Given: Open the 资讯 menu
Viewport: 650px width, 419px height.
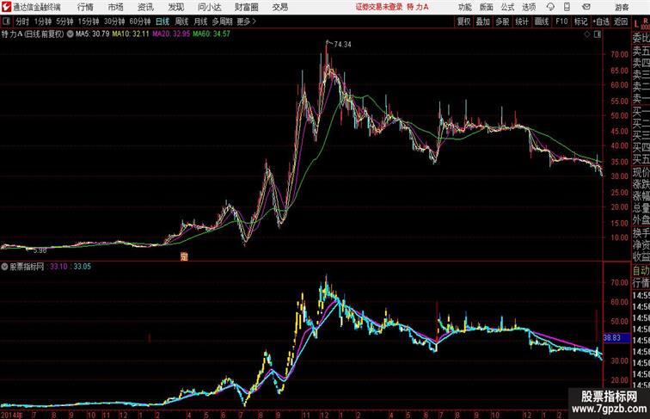Looking at the screenshot, I should 145,7.
